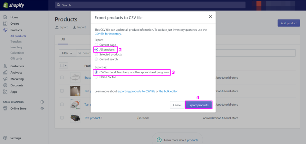View Online Store with eye icon

pyautogui.click(x=42, y=108)
